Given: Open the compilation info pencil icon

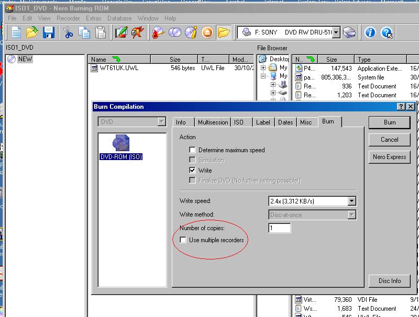Looking at the screenshot, I should pyautogui.click(x=122, y=32).
